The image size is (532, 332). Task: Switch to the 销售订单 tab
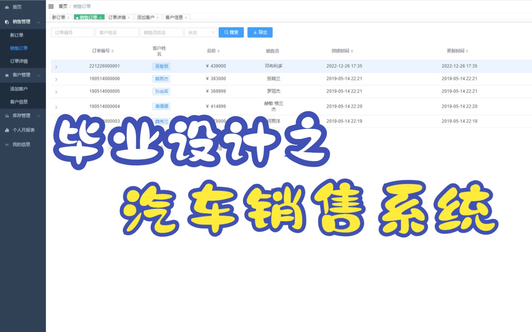click(x=88, y=17)
